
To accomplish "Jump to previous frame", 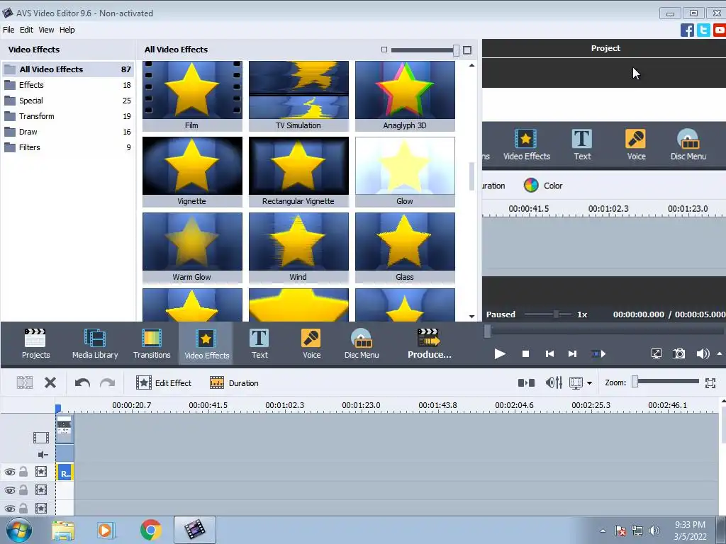I will click(549, 354).
